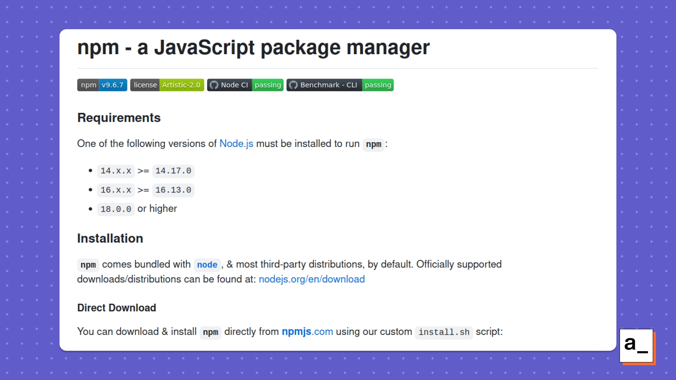Click the 18.0.0 version code snippet

click(116, 209)
